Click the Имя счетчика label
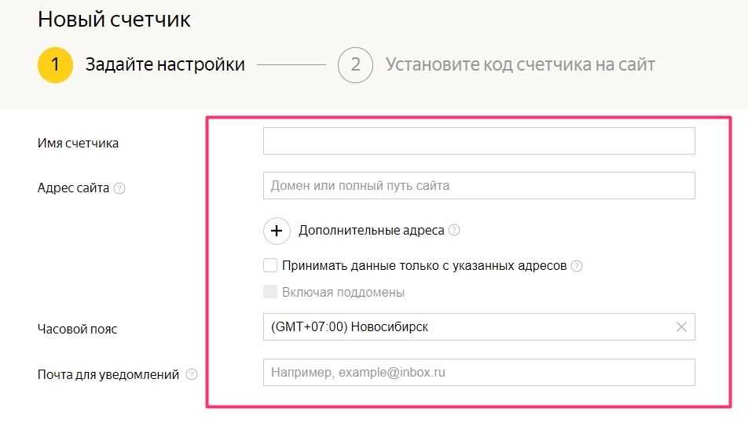The width and height of the screenshot is (748, 430). tap(79, 143)
